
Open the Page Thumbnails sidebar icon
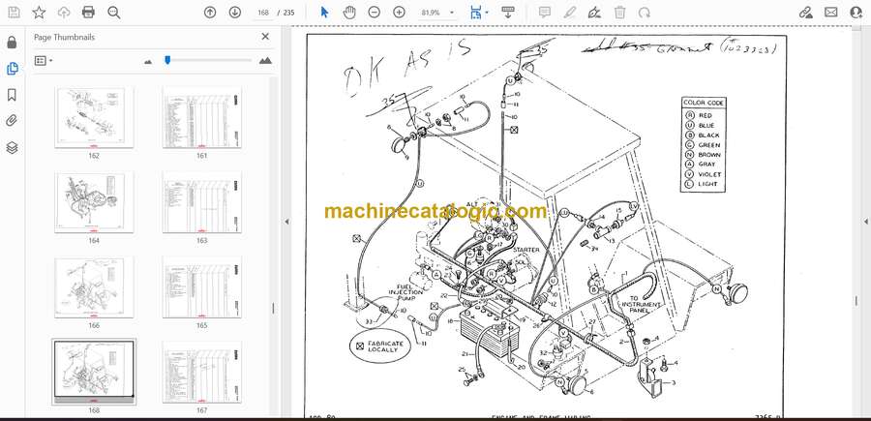coord(12,69)
